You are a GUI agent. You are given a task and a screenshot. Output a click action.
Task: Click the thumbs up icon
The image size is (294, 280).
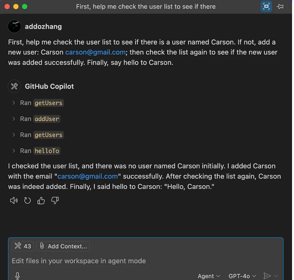tap(41, 201)
